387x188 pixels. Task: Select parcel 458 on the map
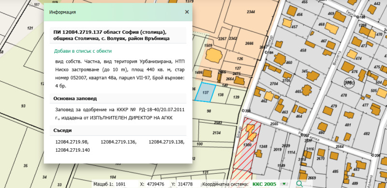tap(303, 50)
